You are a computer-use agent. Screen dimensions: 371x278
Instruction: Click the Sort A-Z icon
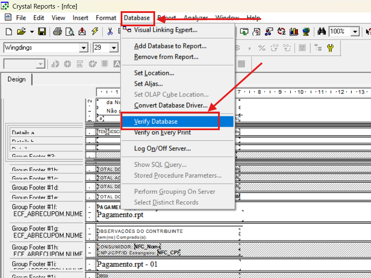click(x=282, y=31)
